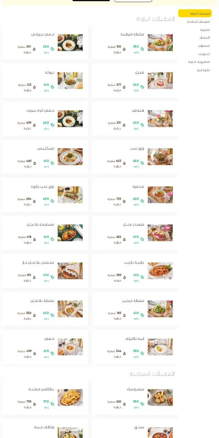Open the محمرة dish photo
This screenshot has width=219, height=438.
160,195
